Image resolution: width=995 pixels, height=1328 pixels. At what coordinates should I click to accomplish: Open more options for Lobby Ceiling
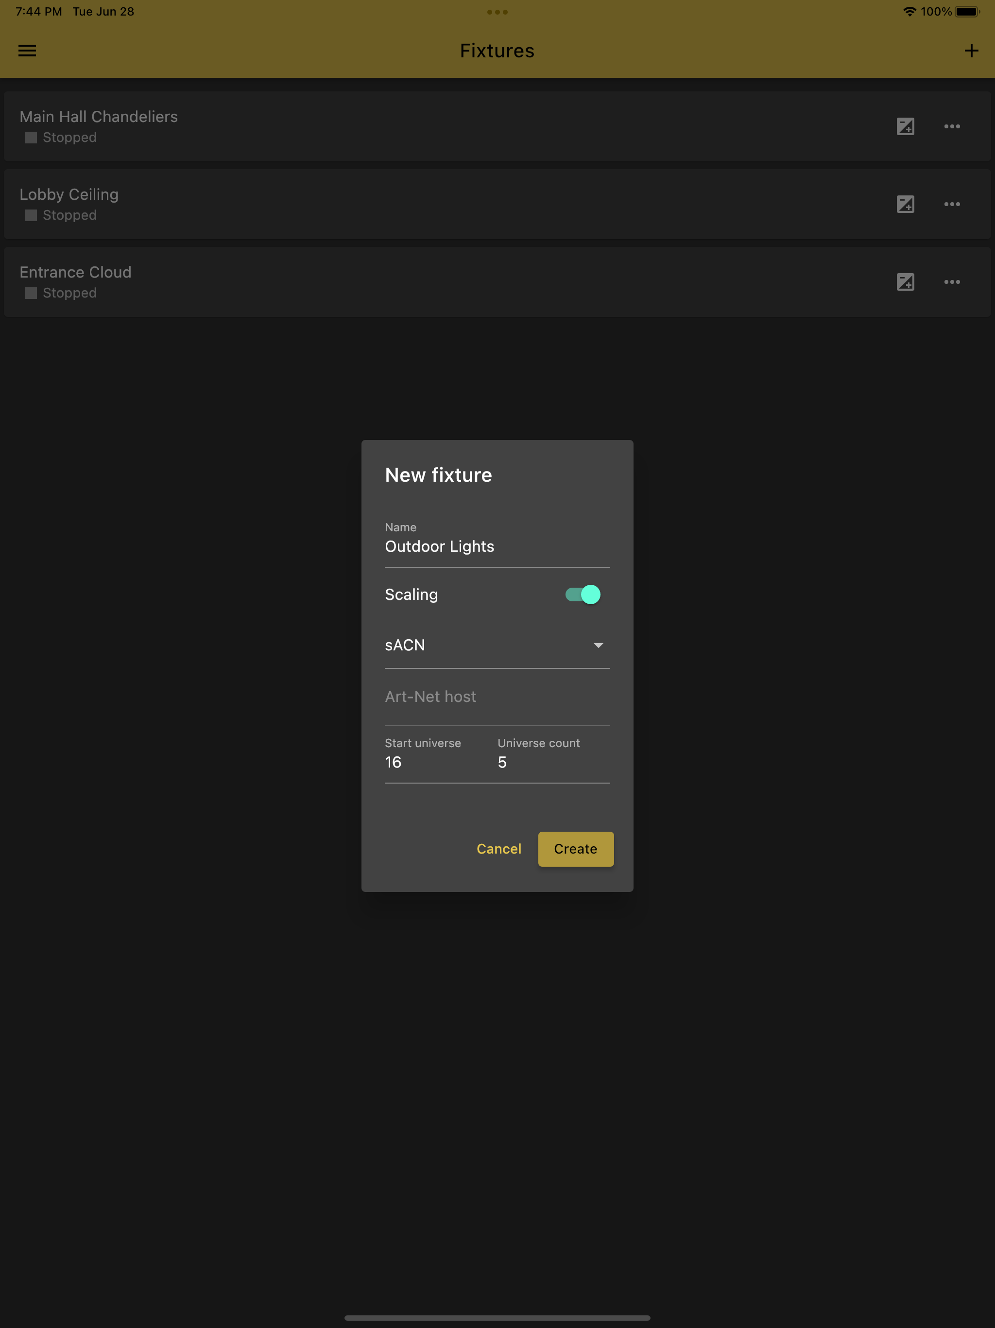click(x=952, y=204)
